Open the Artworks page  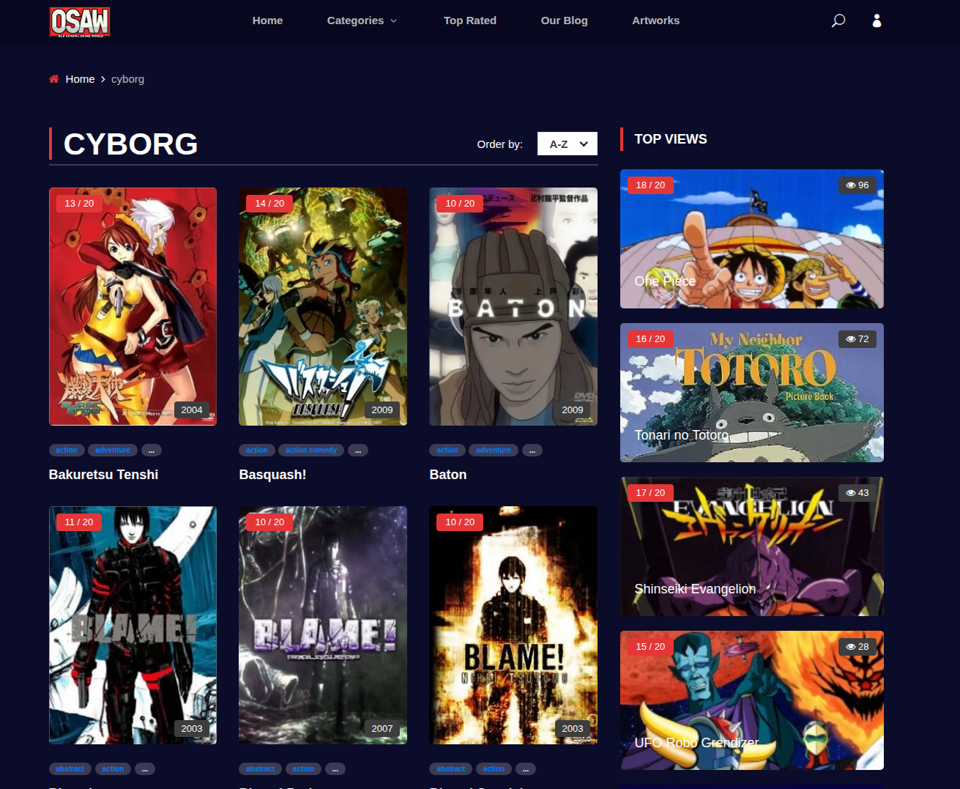point(656,21)
